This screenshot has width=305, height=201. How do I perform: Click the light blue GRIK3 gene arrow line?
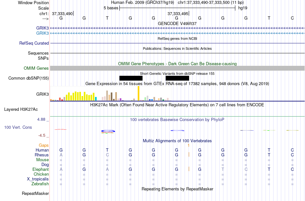[x=178, y=33]
